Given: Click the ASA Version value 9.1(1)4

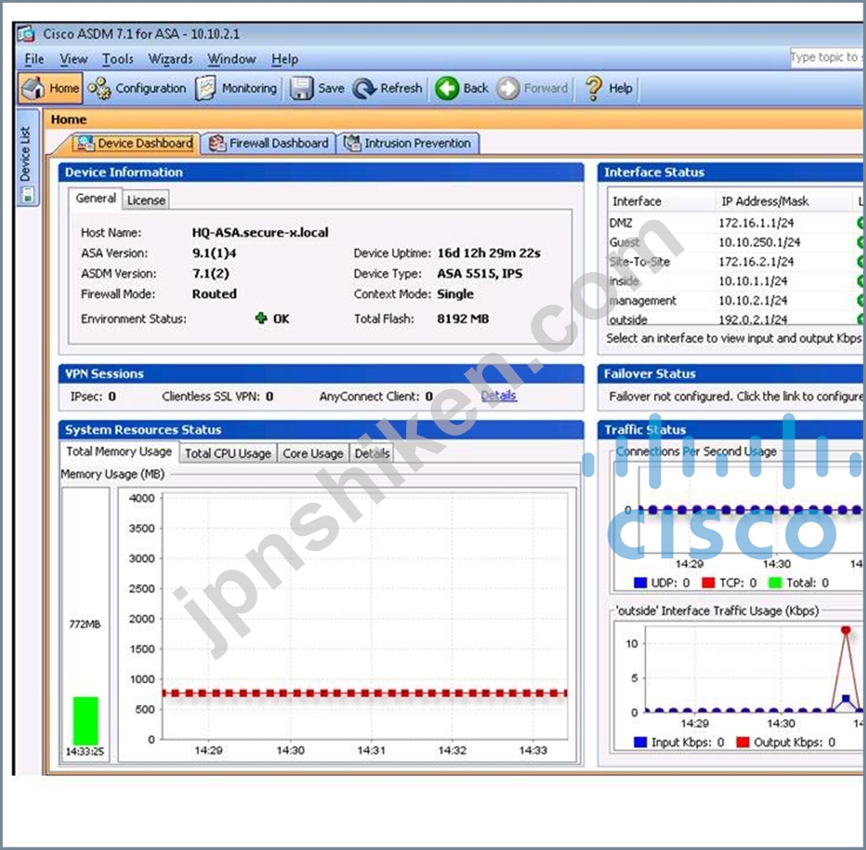Looking at the screenshot, I should click(x=215, y=253).
